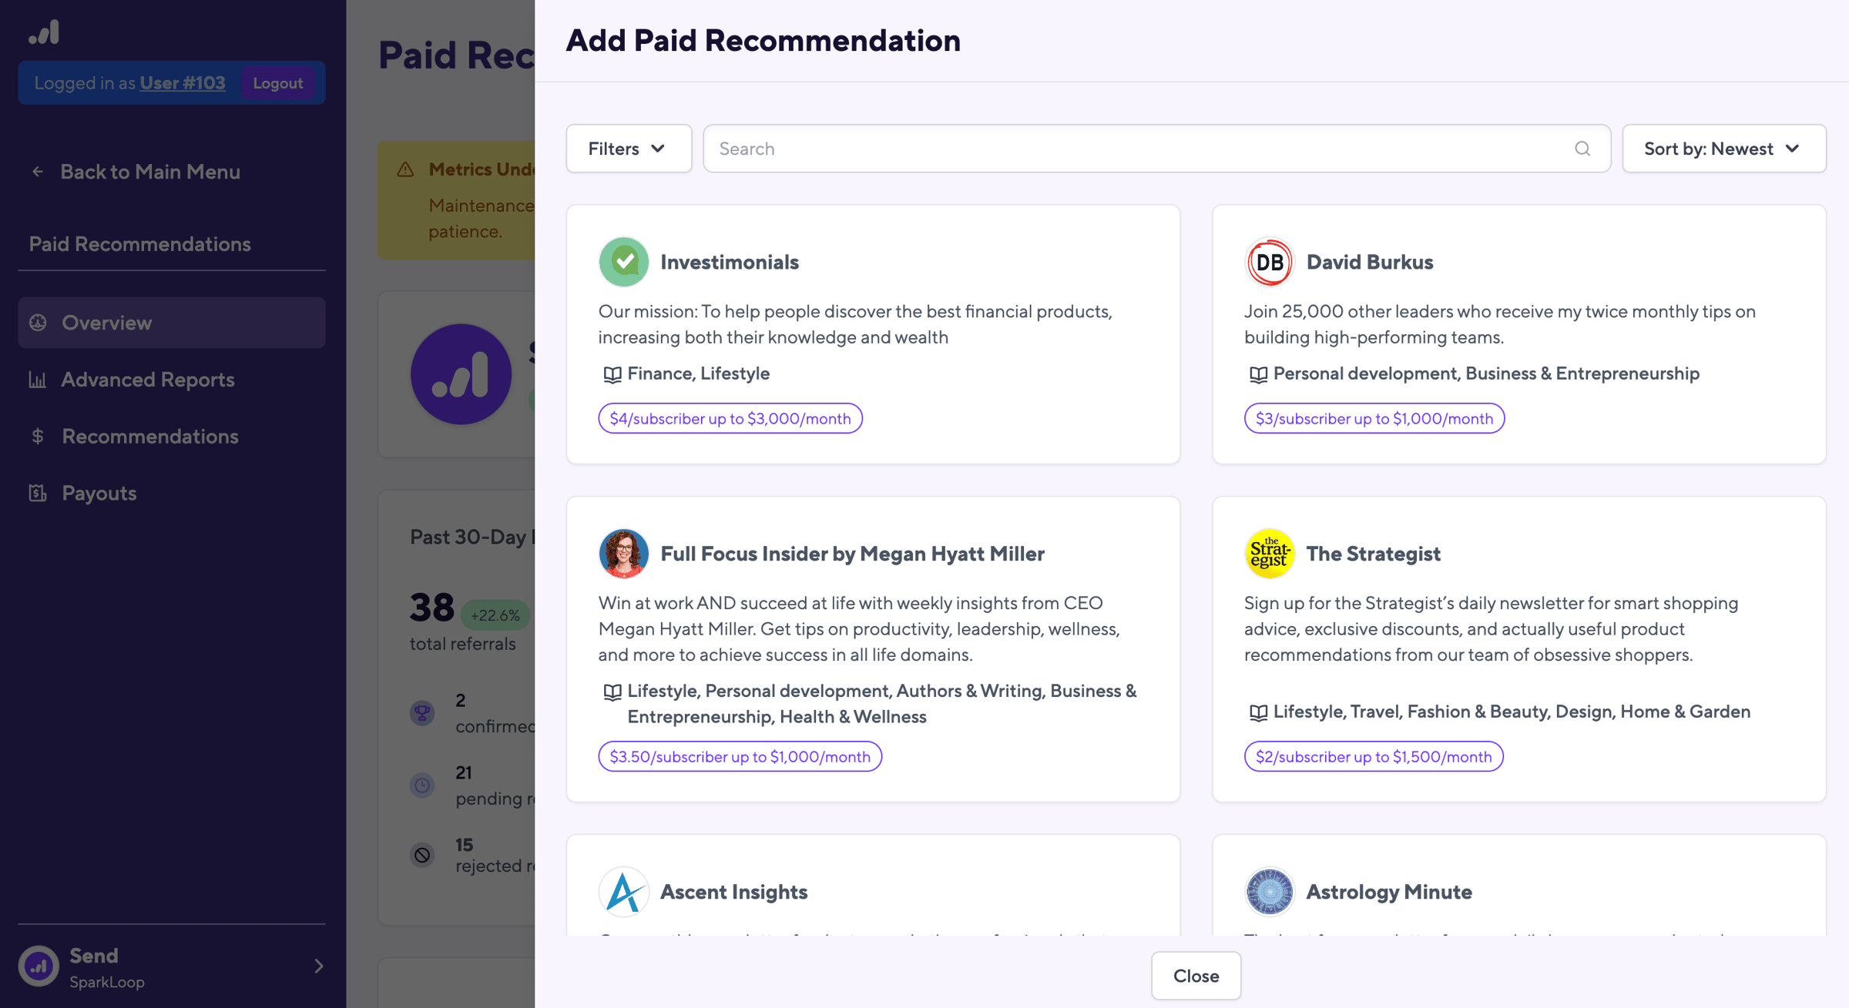Screen dimensions: 1849x1008
Task: Click The Strategist yellow logo
Action: [1269, 554]
